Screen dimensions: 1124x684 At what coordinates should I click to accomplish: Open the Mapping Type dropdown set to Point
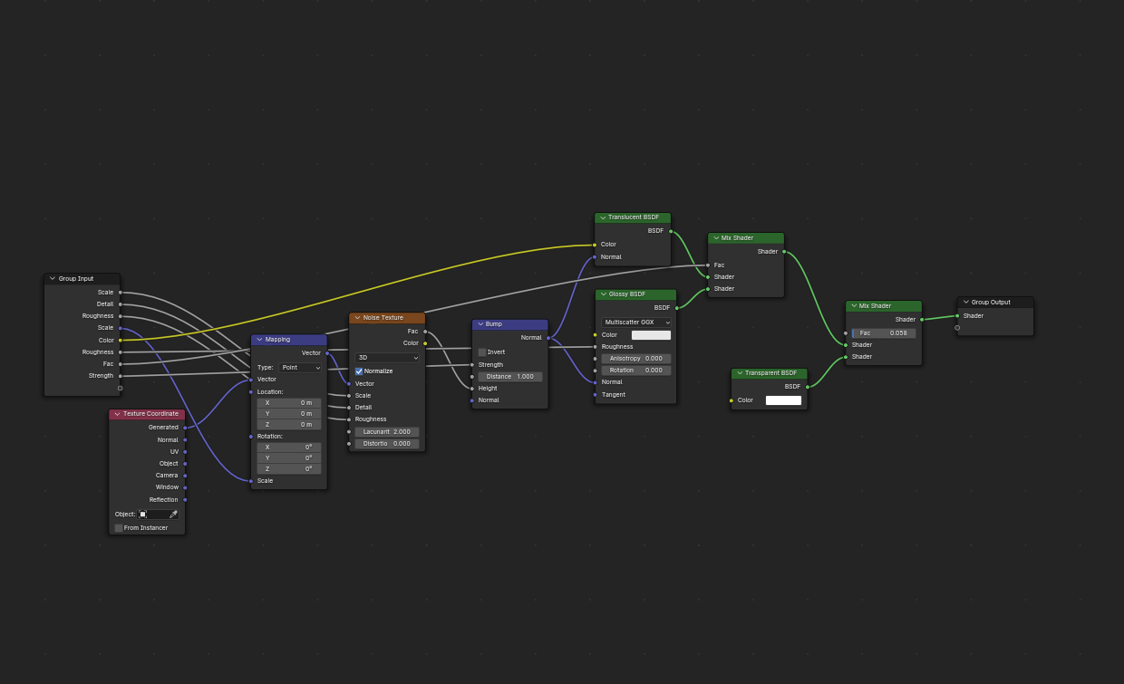point(301,368)
